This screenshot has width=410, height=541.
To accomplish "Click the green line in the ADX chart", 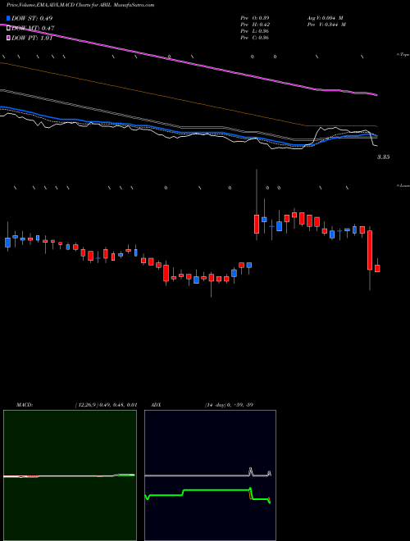I will point(214,490).
